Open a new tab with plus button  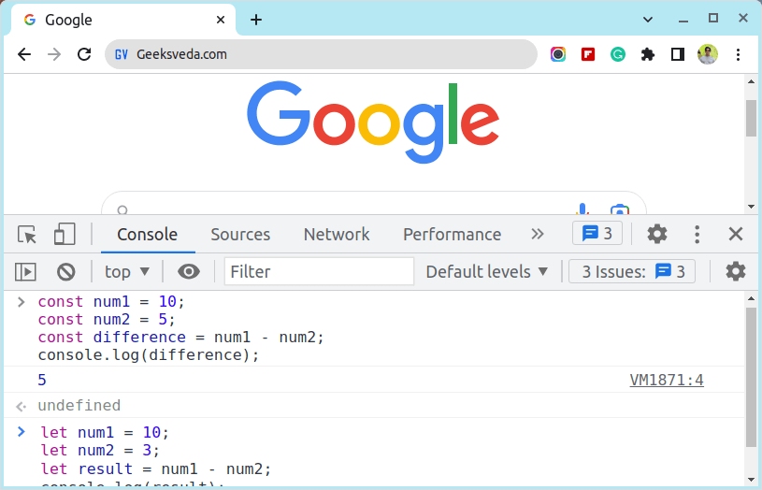tap(256, 20)
